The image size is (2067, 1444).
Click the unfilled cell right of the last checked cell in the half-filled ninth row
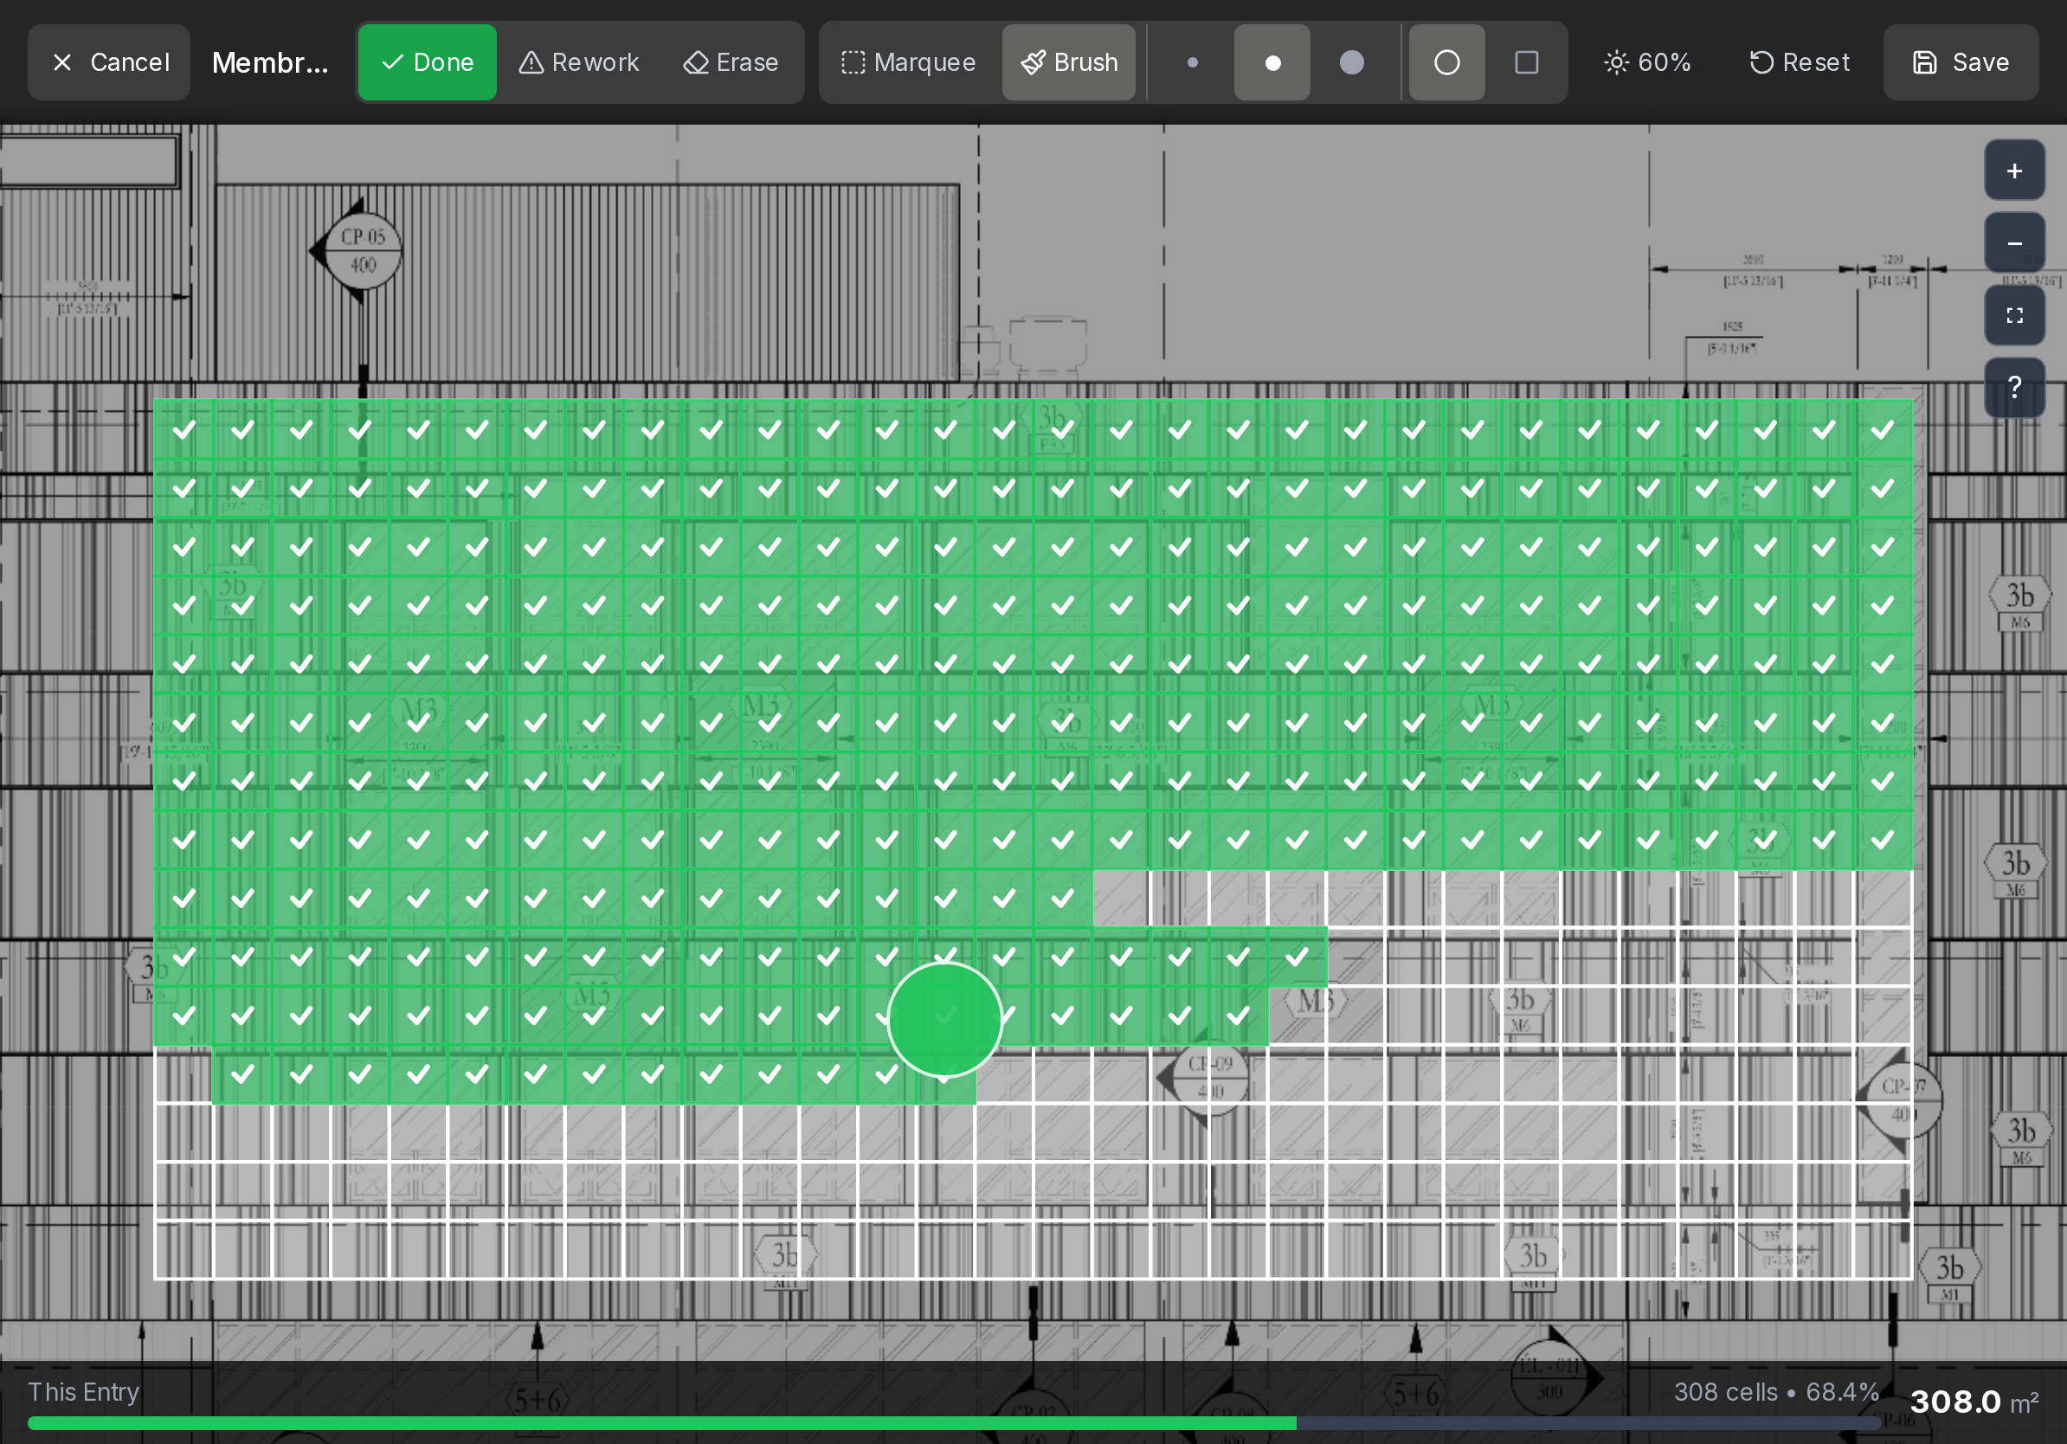tap(1121, 898)
